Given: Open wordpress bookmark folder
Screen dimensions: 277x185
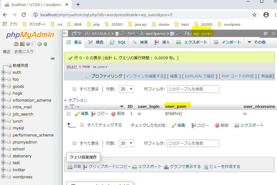Looking at the screenshot, I should pyautogui.click(x=229, y=24).
